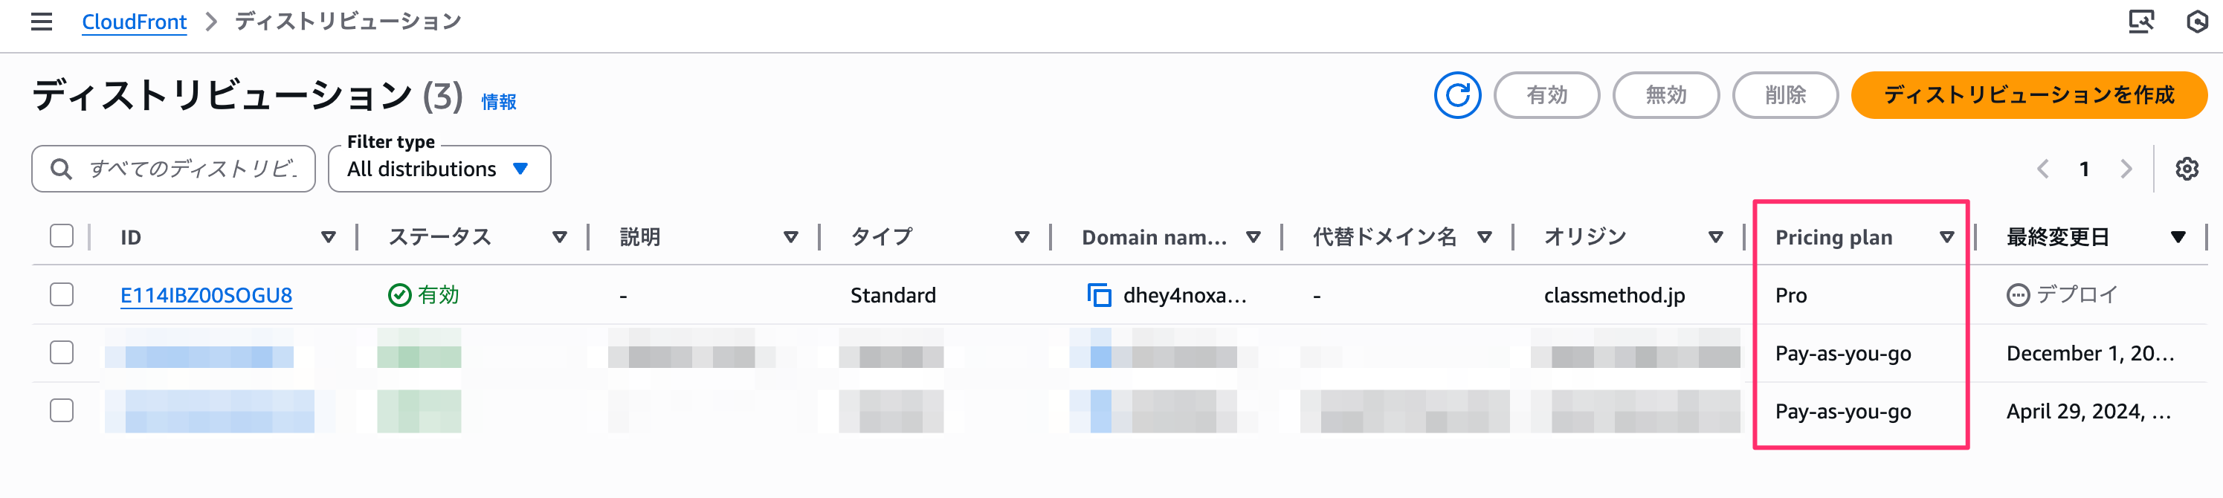Expand the Filter type All distributions dropdown
This screenshot has width=2223, height=498.
(x=439, y=169)
